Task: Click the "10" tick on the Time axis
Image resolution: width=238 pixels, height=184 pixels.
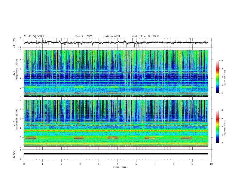Action: [211, 164]
